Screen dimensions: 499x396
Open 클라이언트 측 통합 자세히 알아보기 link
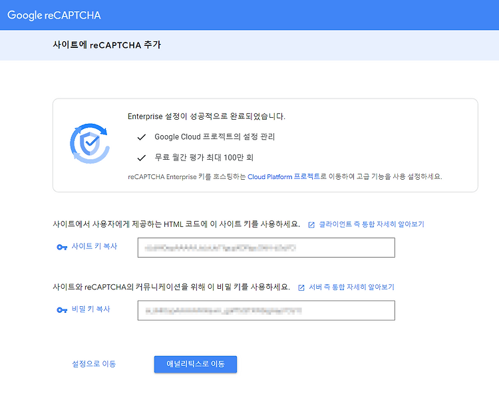coord(371,224)
